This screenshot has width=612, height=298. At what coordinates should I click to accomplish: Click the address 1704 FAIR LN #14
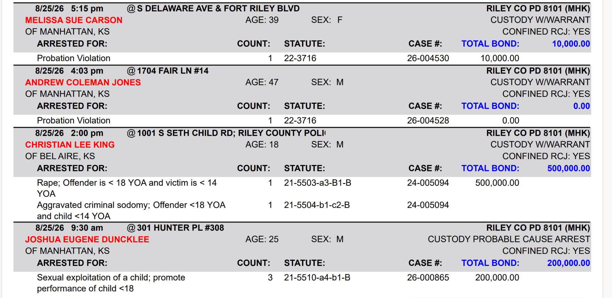pyautogui.click(x=173, y=71)
